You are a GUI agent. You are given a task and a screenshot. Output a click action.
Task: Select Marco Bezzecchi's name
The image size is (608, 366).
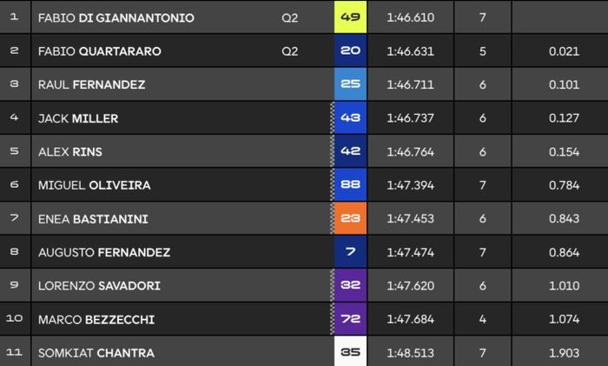point(96,319)
